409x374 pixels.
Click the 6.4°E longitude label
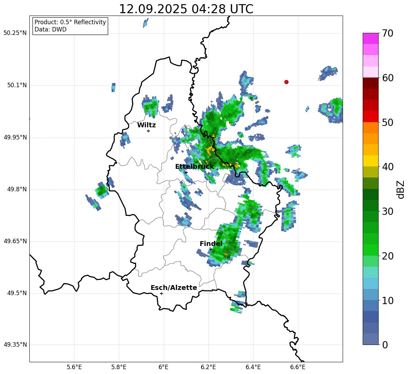(x=253, y=367)
